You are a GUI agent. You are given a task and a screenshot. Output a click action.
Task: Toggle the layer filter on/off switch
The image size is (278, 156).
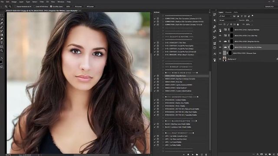pos(252,16)
